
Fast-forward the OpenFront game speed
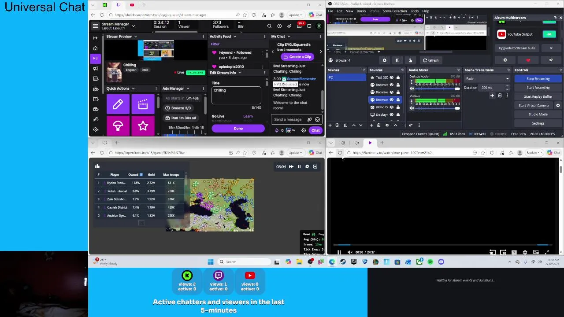tap(291, 166)
